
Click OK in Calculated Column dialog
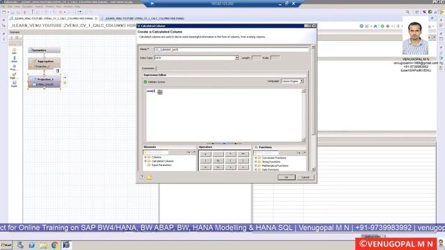[286, 177]
